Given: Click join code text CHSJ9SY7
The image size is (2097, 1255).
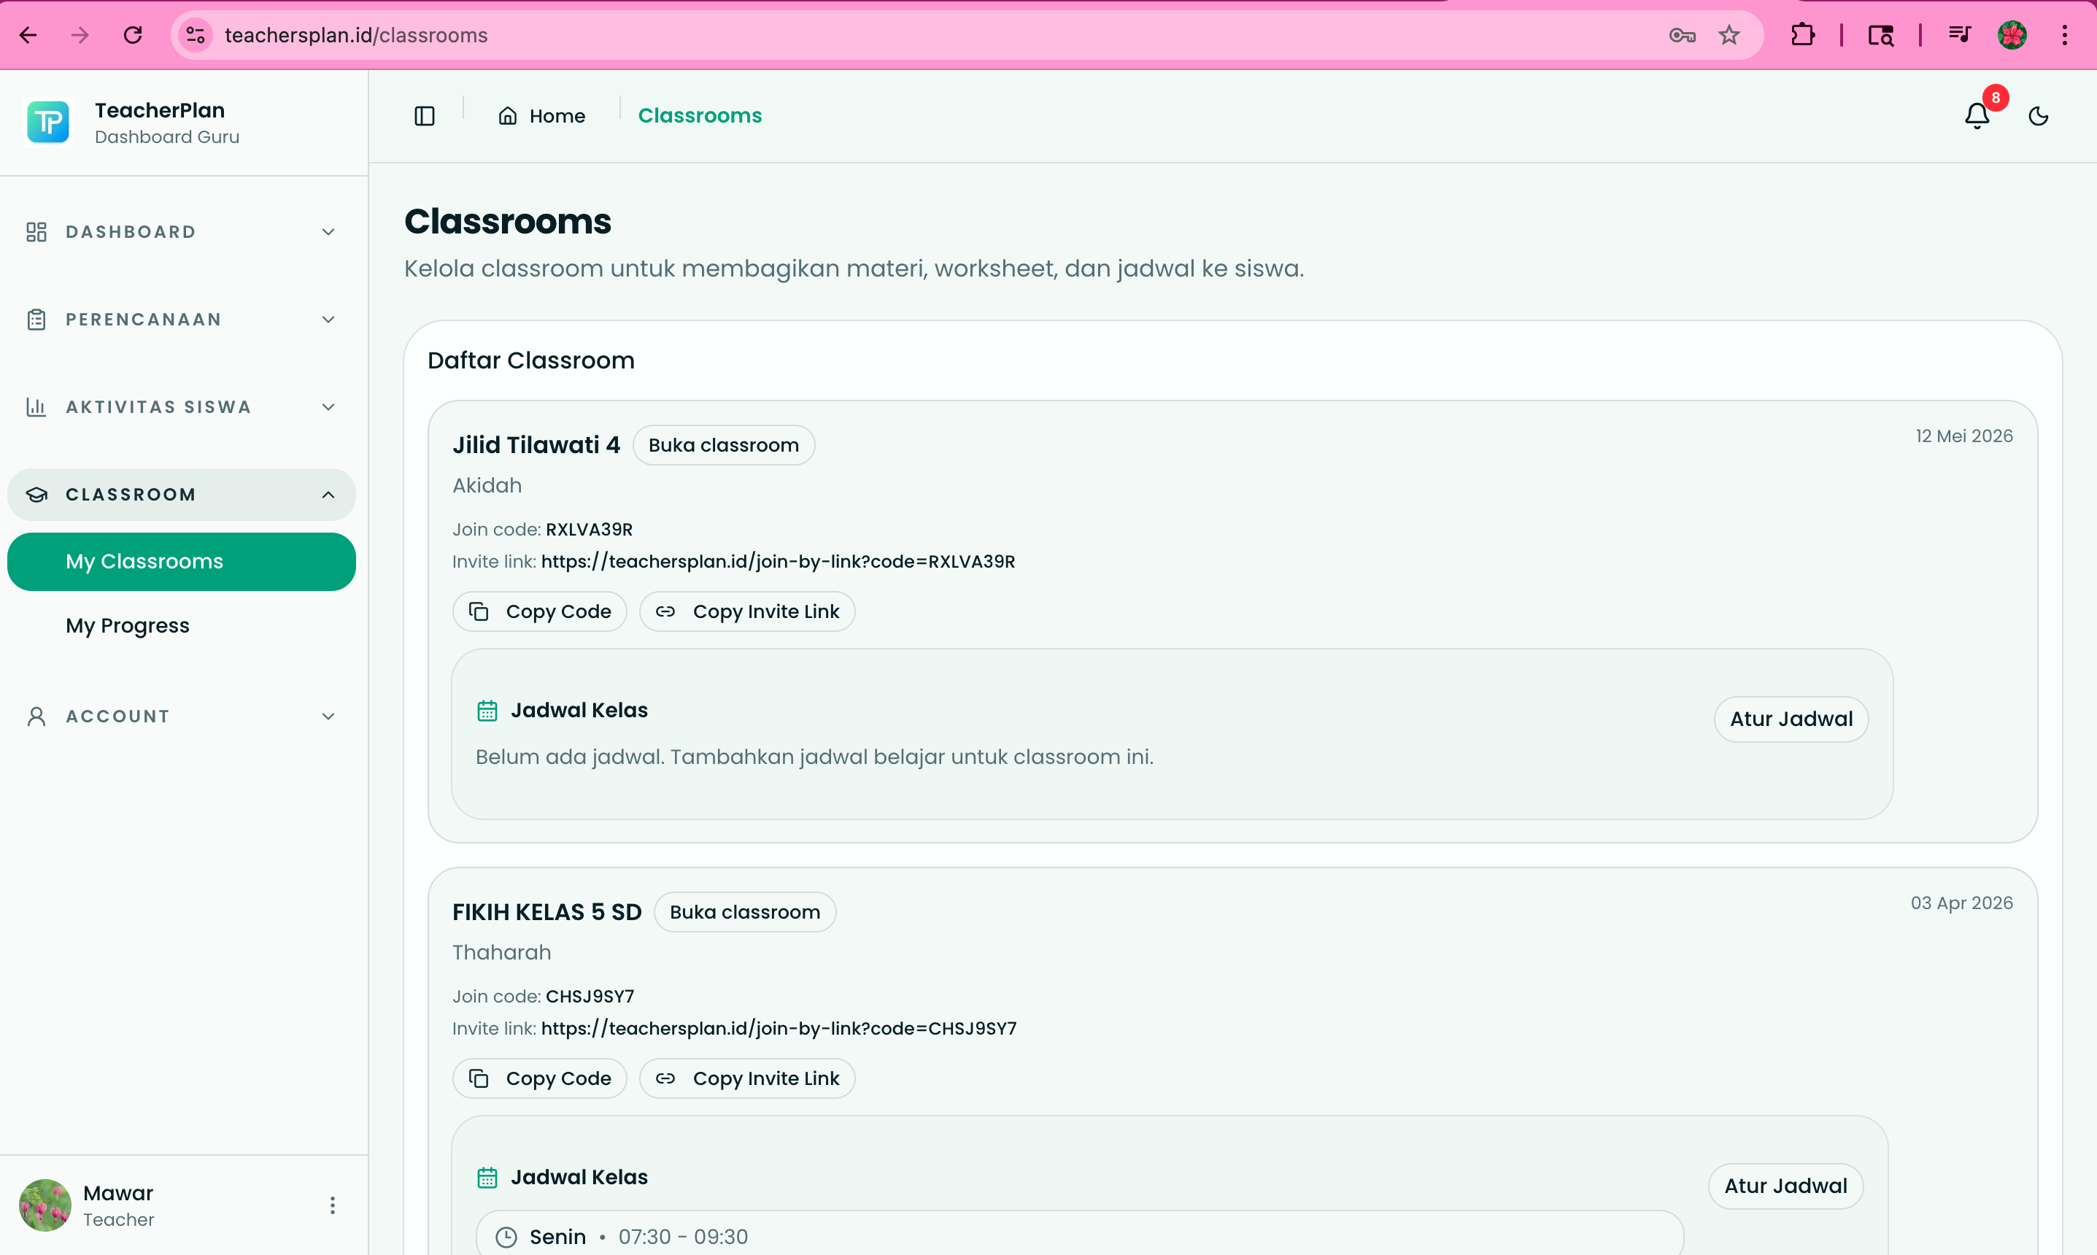Looking at the screenshot, I should [590, 996].
